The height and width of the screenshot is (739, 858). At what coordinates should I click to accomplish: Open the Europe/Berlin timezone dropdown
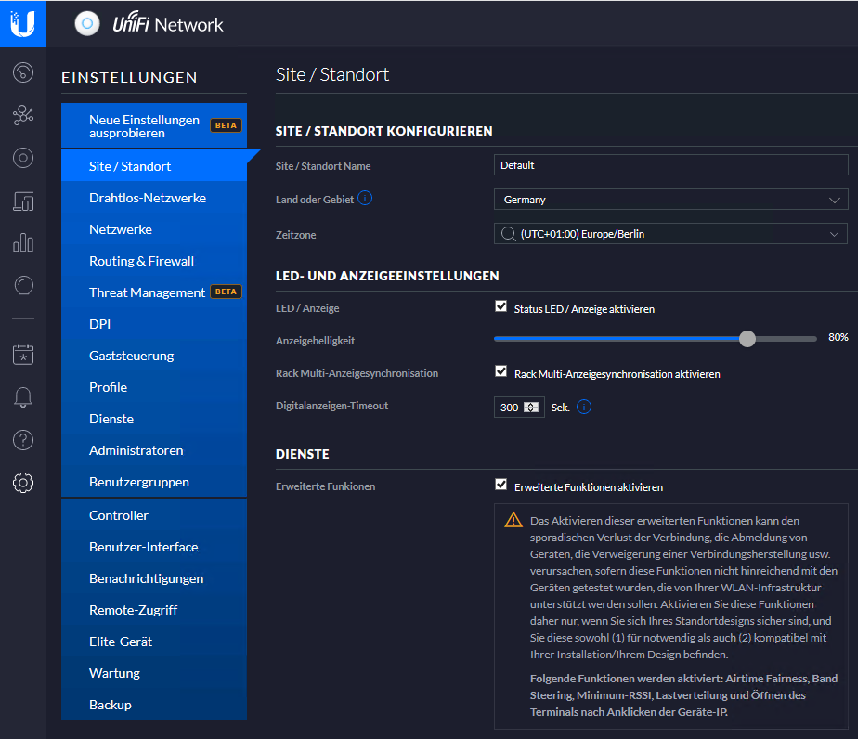click(x=670, y=234)
